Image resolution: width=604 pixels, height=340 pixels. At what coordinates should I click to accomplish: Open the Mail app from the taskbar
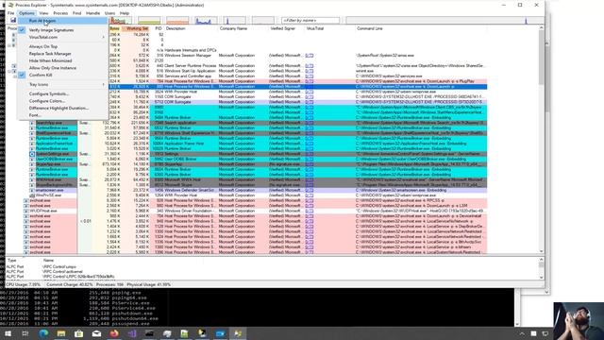(96, 333)
